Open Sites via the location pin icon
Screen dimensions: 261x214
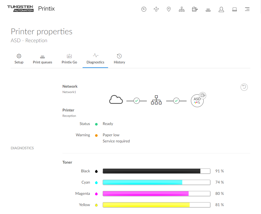coord(169,9)
